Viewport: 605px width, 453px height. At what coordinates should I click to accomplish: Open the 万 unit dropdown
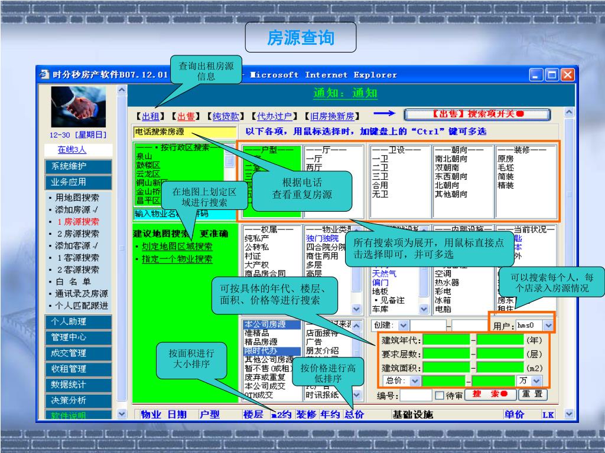coord(536,380)
